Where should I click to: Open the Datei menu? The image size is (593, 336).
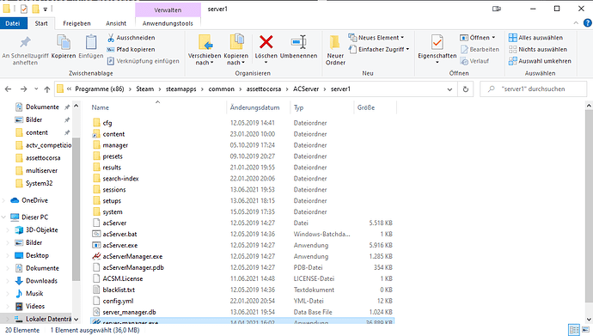(x=13, y=23)
